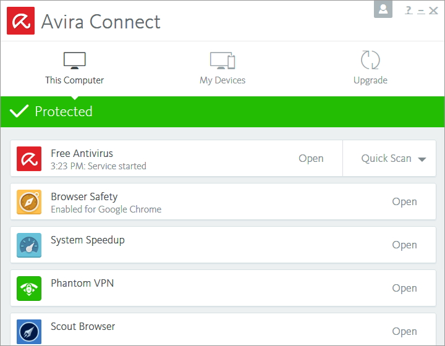
Task: Click the Free Antivirus red icon
Action: (x=29, y=159)
